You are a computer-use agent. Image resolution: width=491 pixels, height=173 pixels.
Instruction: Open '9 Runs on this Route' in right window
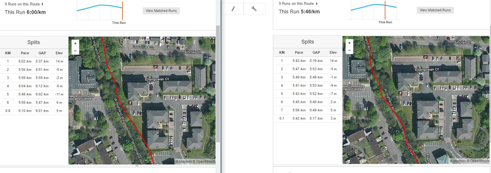click(296, 3)
